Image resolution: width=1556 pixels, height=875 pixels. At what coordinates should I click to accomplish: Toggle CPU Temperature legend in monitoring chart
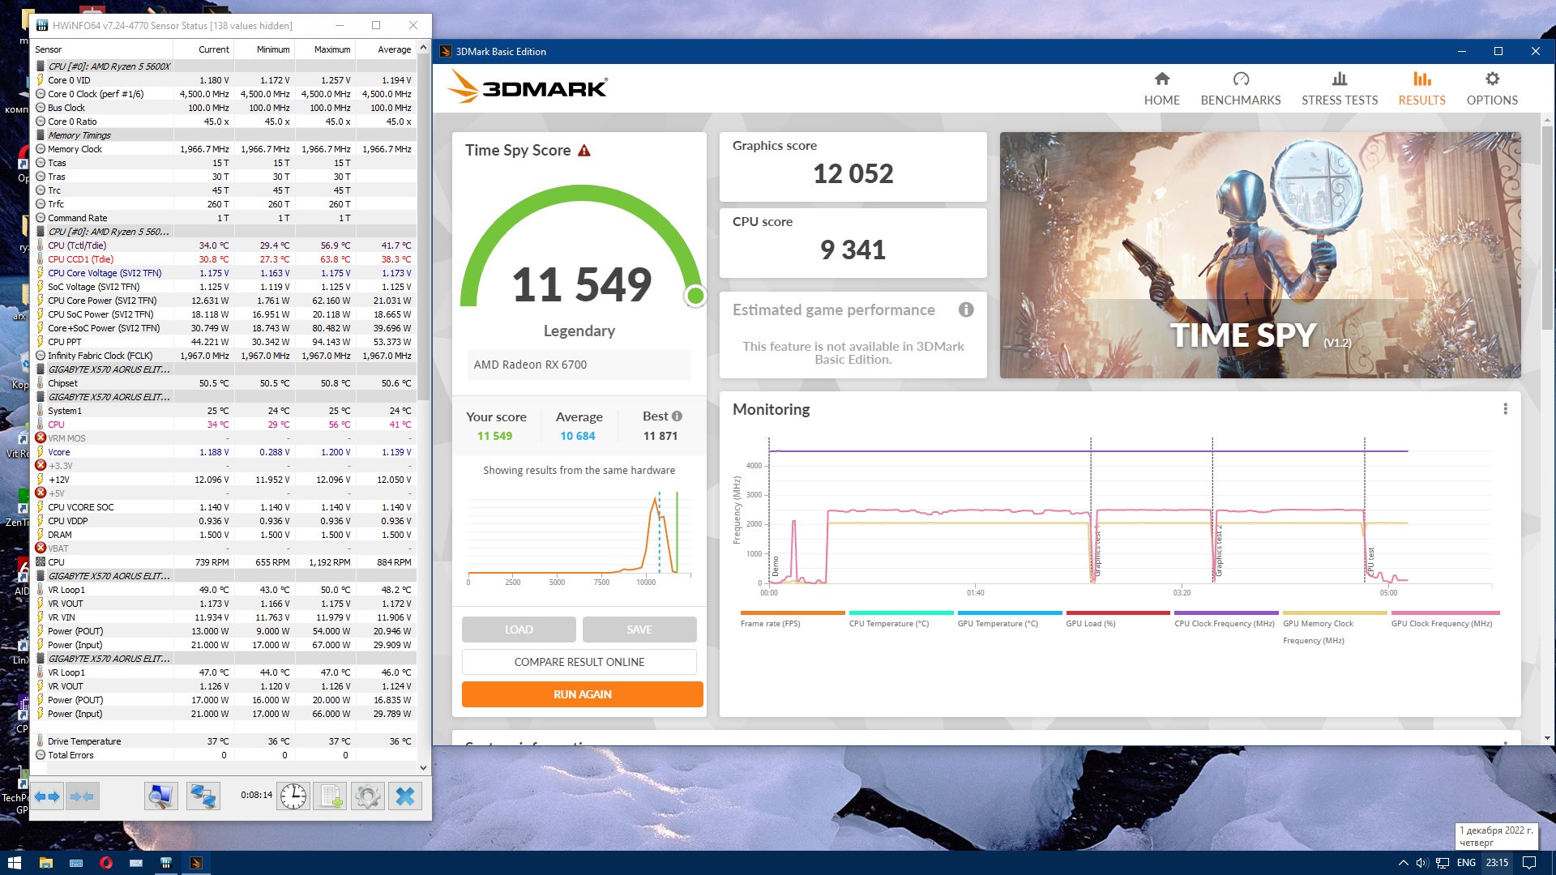[x=889, y=623]
